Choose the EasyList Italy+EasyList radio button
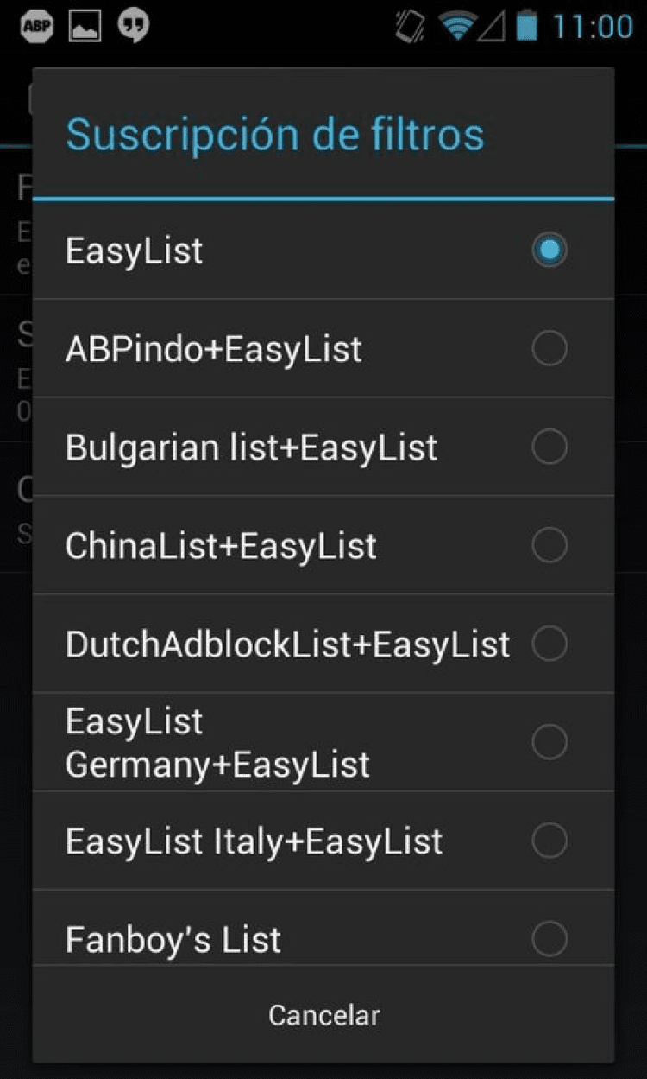 [x=550, y=841]
